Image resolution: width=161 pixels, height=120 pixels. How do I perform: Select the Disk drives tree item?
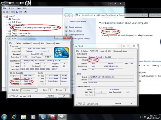pyautogui.click(x=16, y=22)
